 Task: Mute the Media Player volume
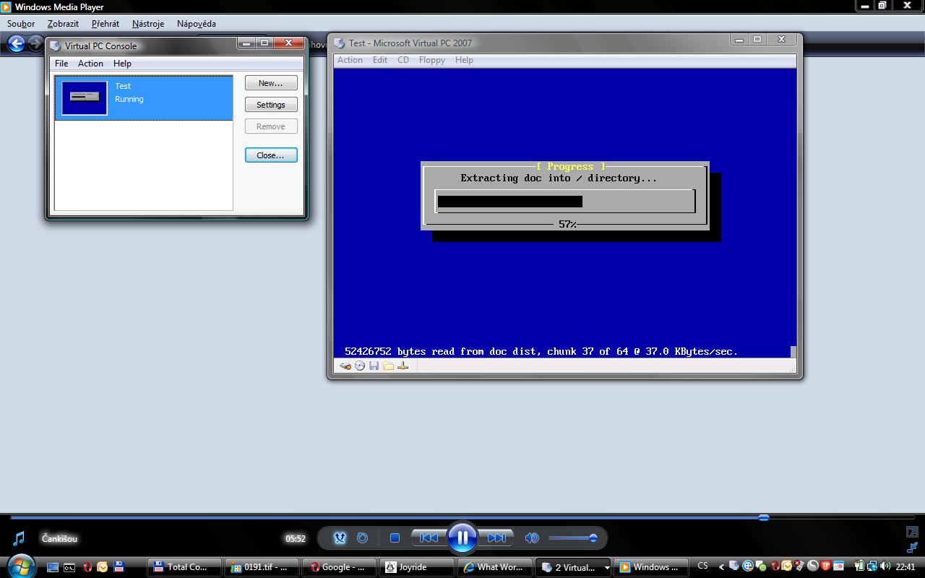tap(532, 538)
